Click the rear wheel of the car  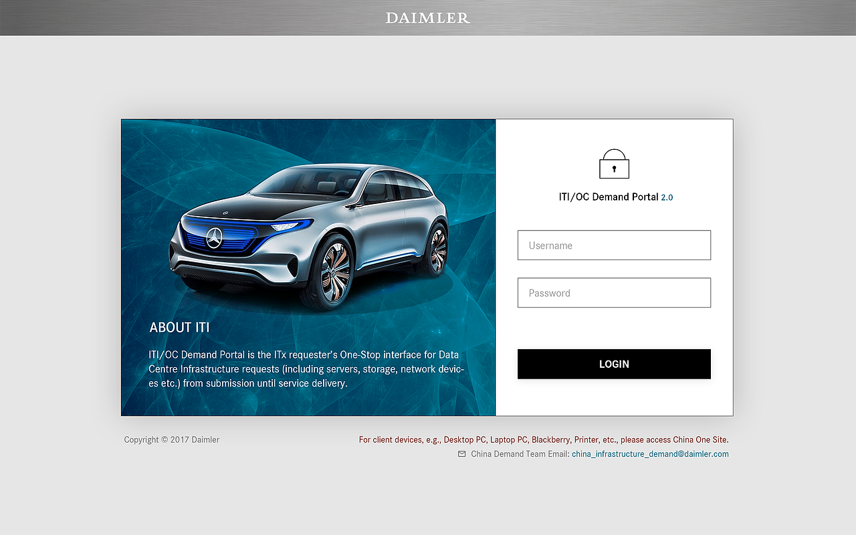coord(437,249)
